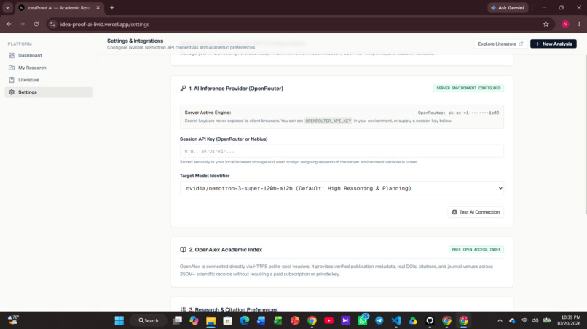Select Settings in the sidebar
Image resolution: width=587 pixels, height=329 pixels.
point(49,92)
